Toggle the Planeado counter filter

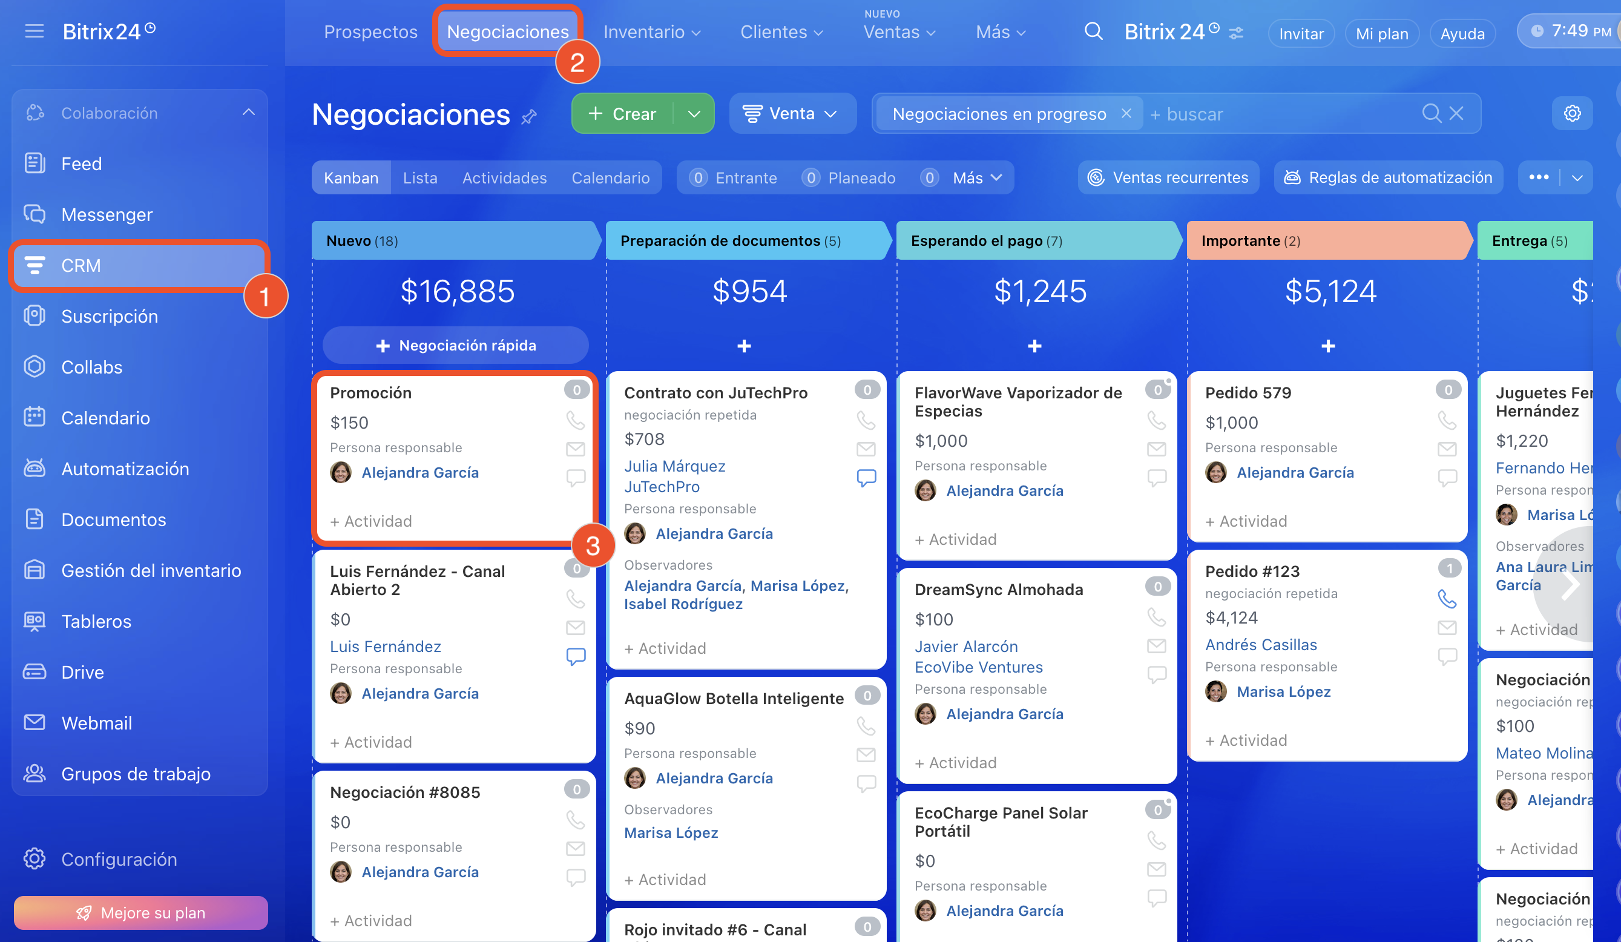pos(849,177)
